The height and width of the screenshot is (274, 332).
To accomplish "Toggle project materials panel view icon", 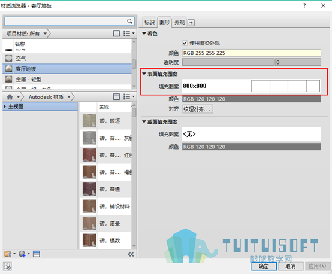I will [x=116, y=34].
